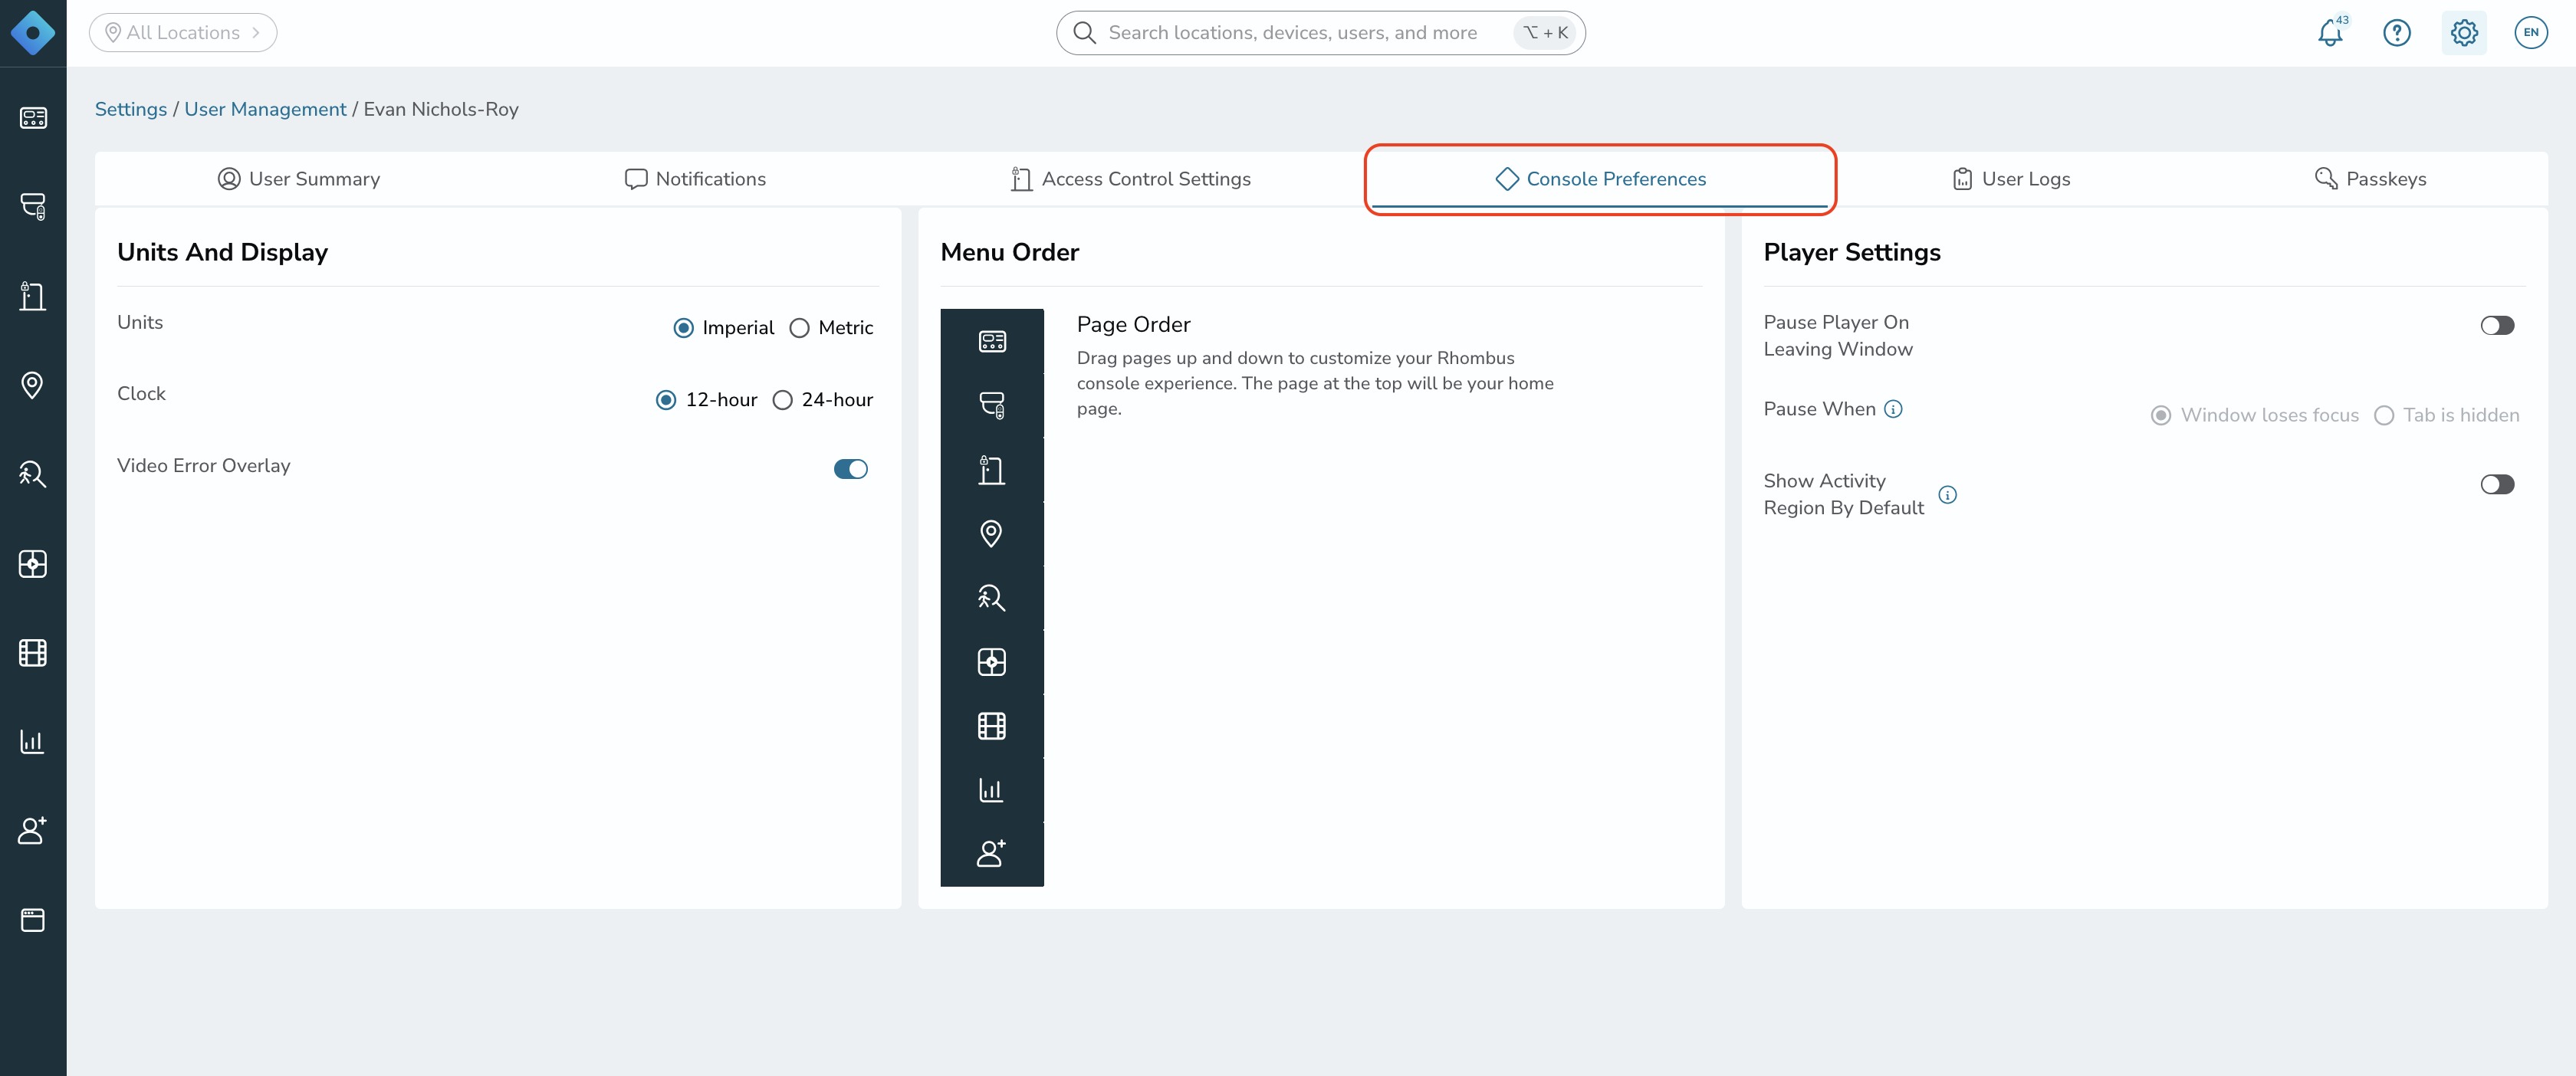Select Window loses focus option
2576x1076 pixels.
[x=2161, y=415]
